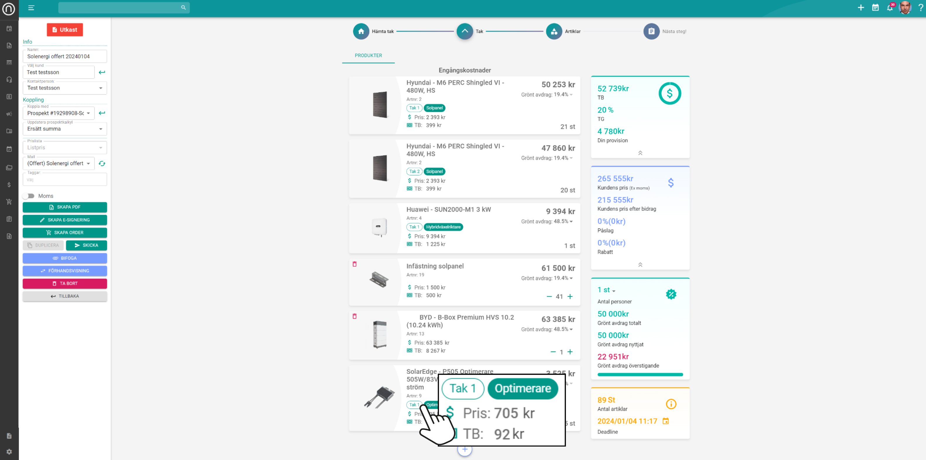Open the notifications bell

(890, 8)
